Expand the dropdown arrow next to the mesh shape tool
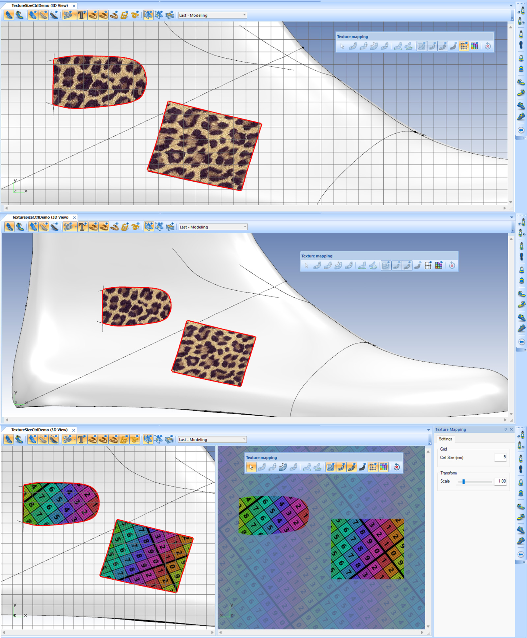 point(75,15)
